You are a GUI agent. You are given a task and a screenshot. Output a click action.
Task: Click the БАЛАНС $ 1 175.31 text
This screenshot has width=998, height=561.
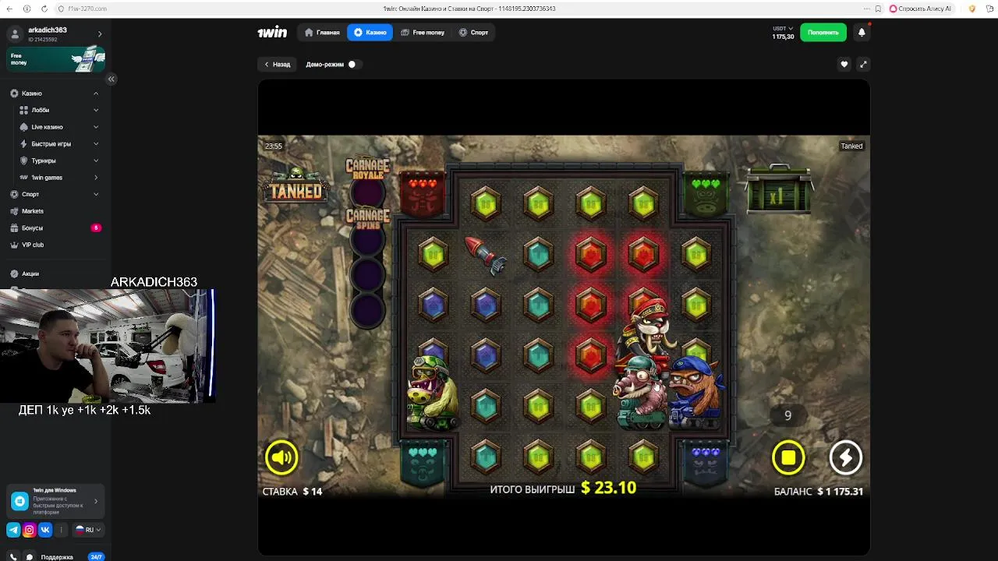coord(819,492)
